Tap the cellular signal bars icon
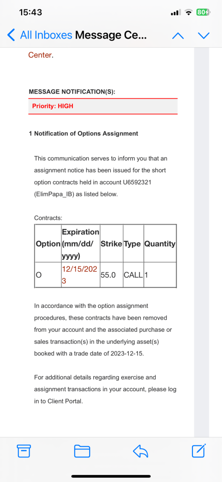222x482 pixels. [x=176, y=13]
